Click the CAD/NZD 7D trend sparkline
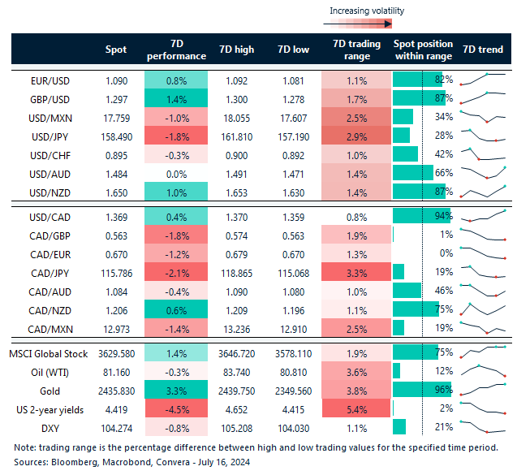Image resolution: width=517 pixels, height=475 pixels. [x=483, y=308]
